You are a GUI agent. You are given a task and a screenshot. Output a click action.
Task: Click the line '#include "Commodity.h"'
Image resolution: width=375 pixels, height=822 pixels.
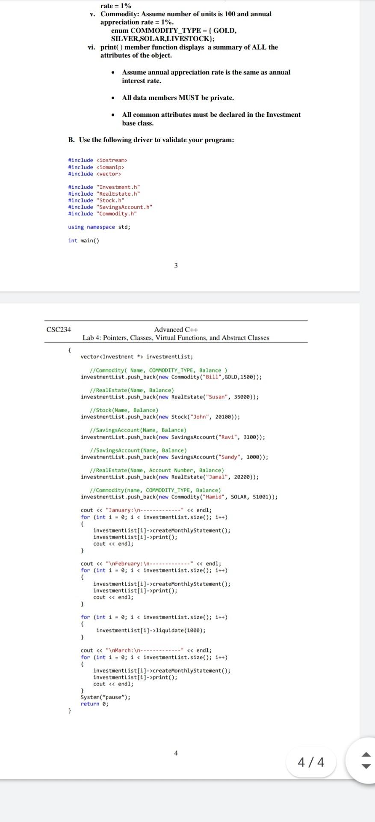coord(103,214)
